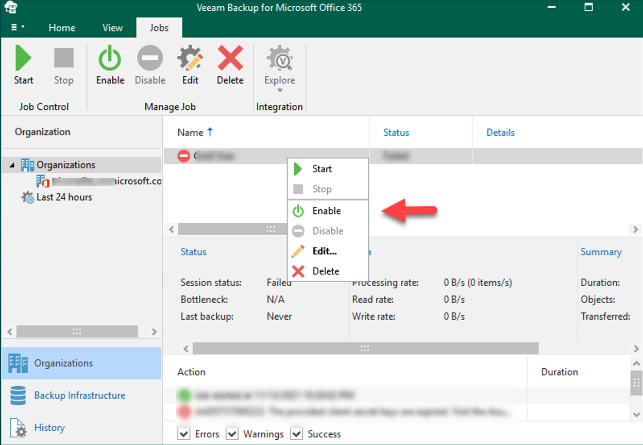Click the Organizations building icon in the tree

pyautogui.click(x=28, y=165)
